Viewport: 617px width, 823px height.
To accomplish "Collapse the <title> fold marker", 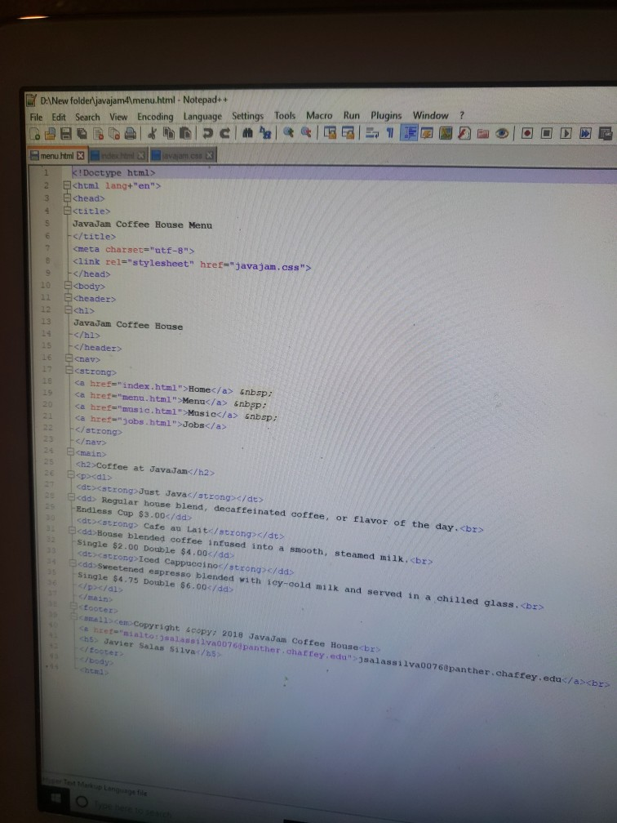I will coord(67,211).
